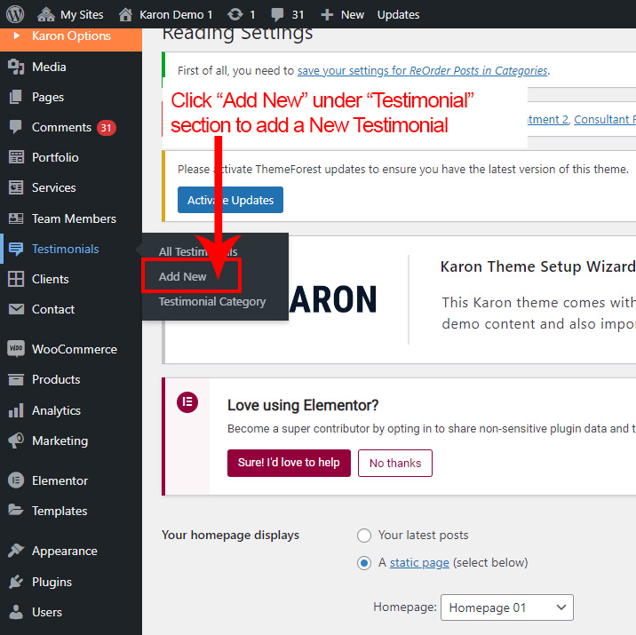
Task: Select 'A static page' radio option
Action: coord(364,562)
